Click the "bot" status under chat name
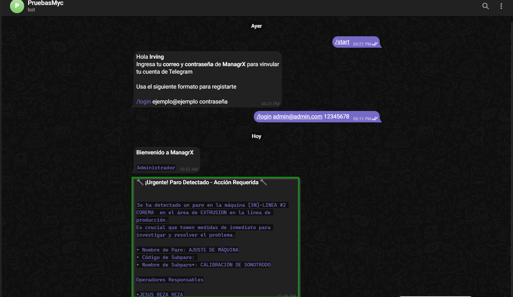The height and width of the screenshot is (297, 513). 31,10
